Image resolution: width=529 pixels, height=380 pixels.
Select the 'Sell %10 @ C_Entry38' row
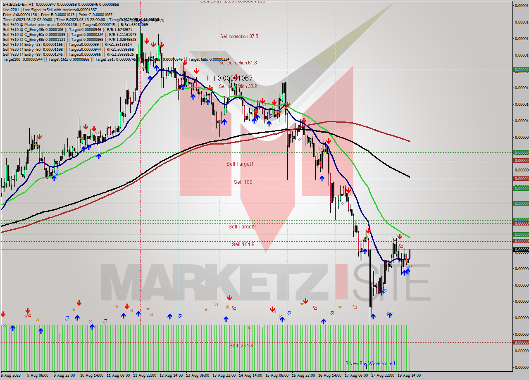pyautogui.click(x=67, y=30)
